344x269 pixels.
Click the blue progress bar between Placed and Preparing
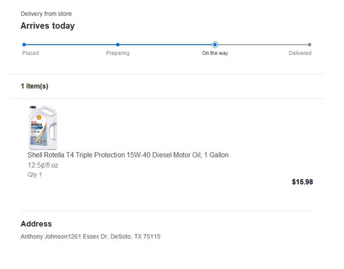pos(71,45)
